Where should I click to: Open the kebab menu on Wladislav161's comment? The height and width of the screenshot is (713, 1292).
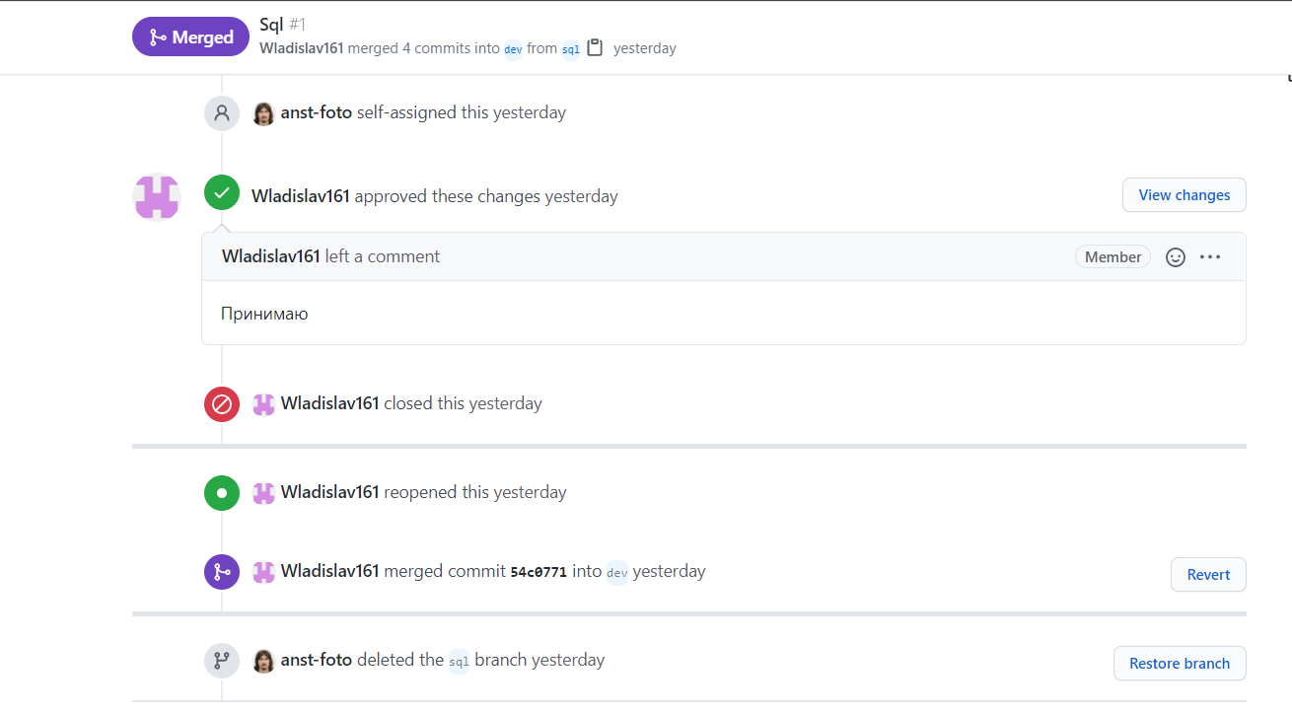pyautogui.click(x=1210, y=256)
